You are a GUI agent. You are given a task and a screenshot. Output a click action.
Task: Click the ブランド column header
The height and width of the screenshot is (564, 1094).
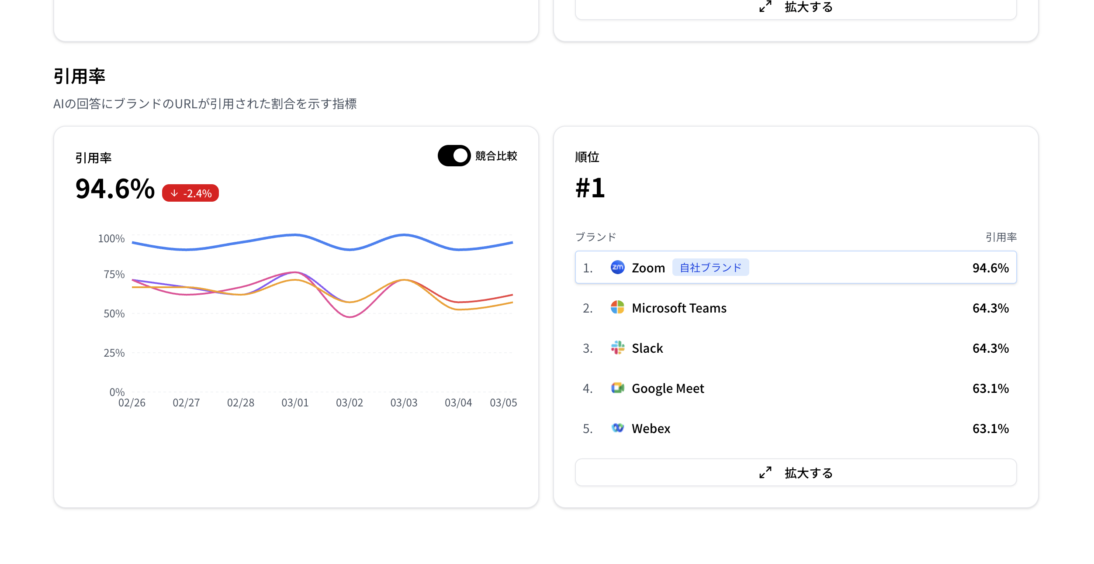click(595, 237)
